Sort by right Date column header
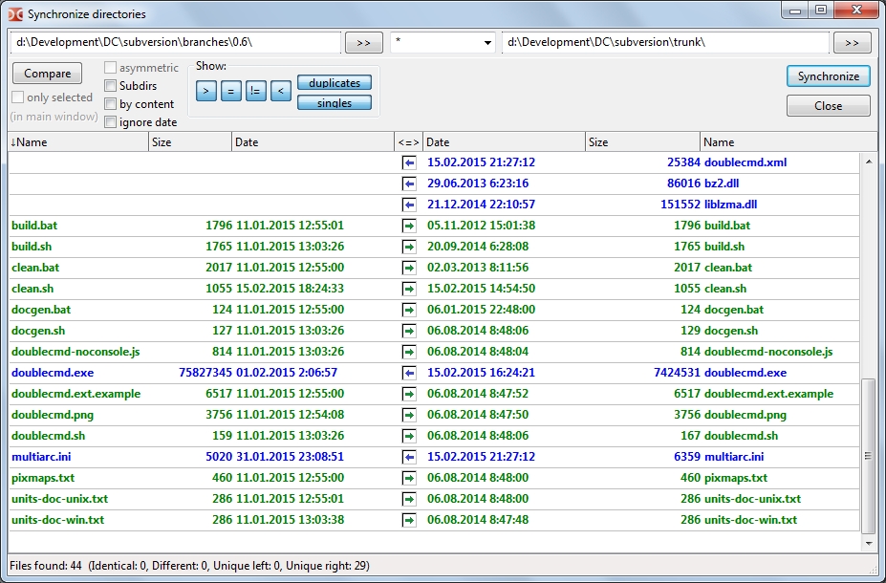Viewport: 886px width, 583px height. point(504,142)
